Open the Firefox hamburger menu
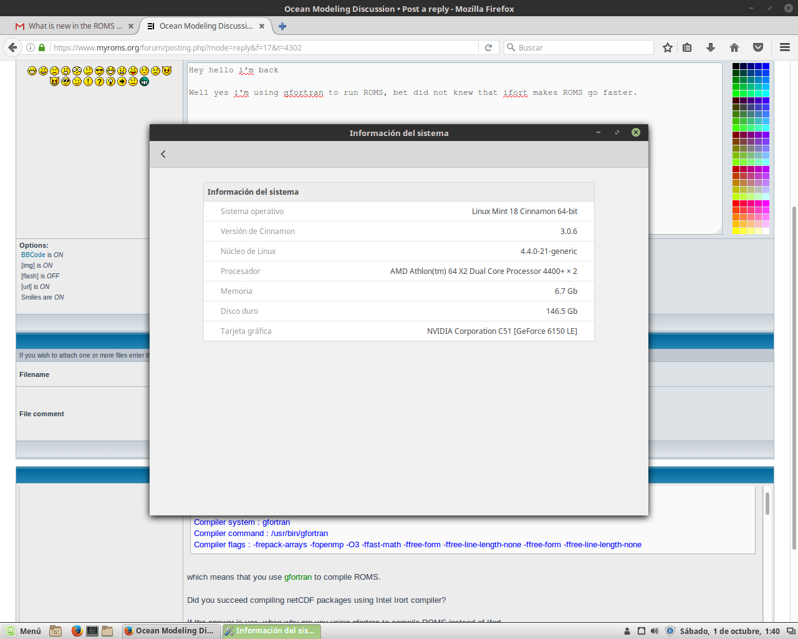 pyautogui.click(x=785, y=47)
